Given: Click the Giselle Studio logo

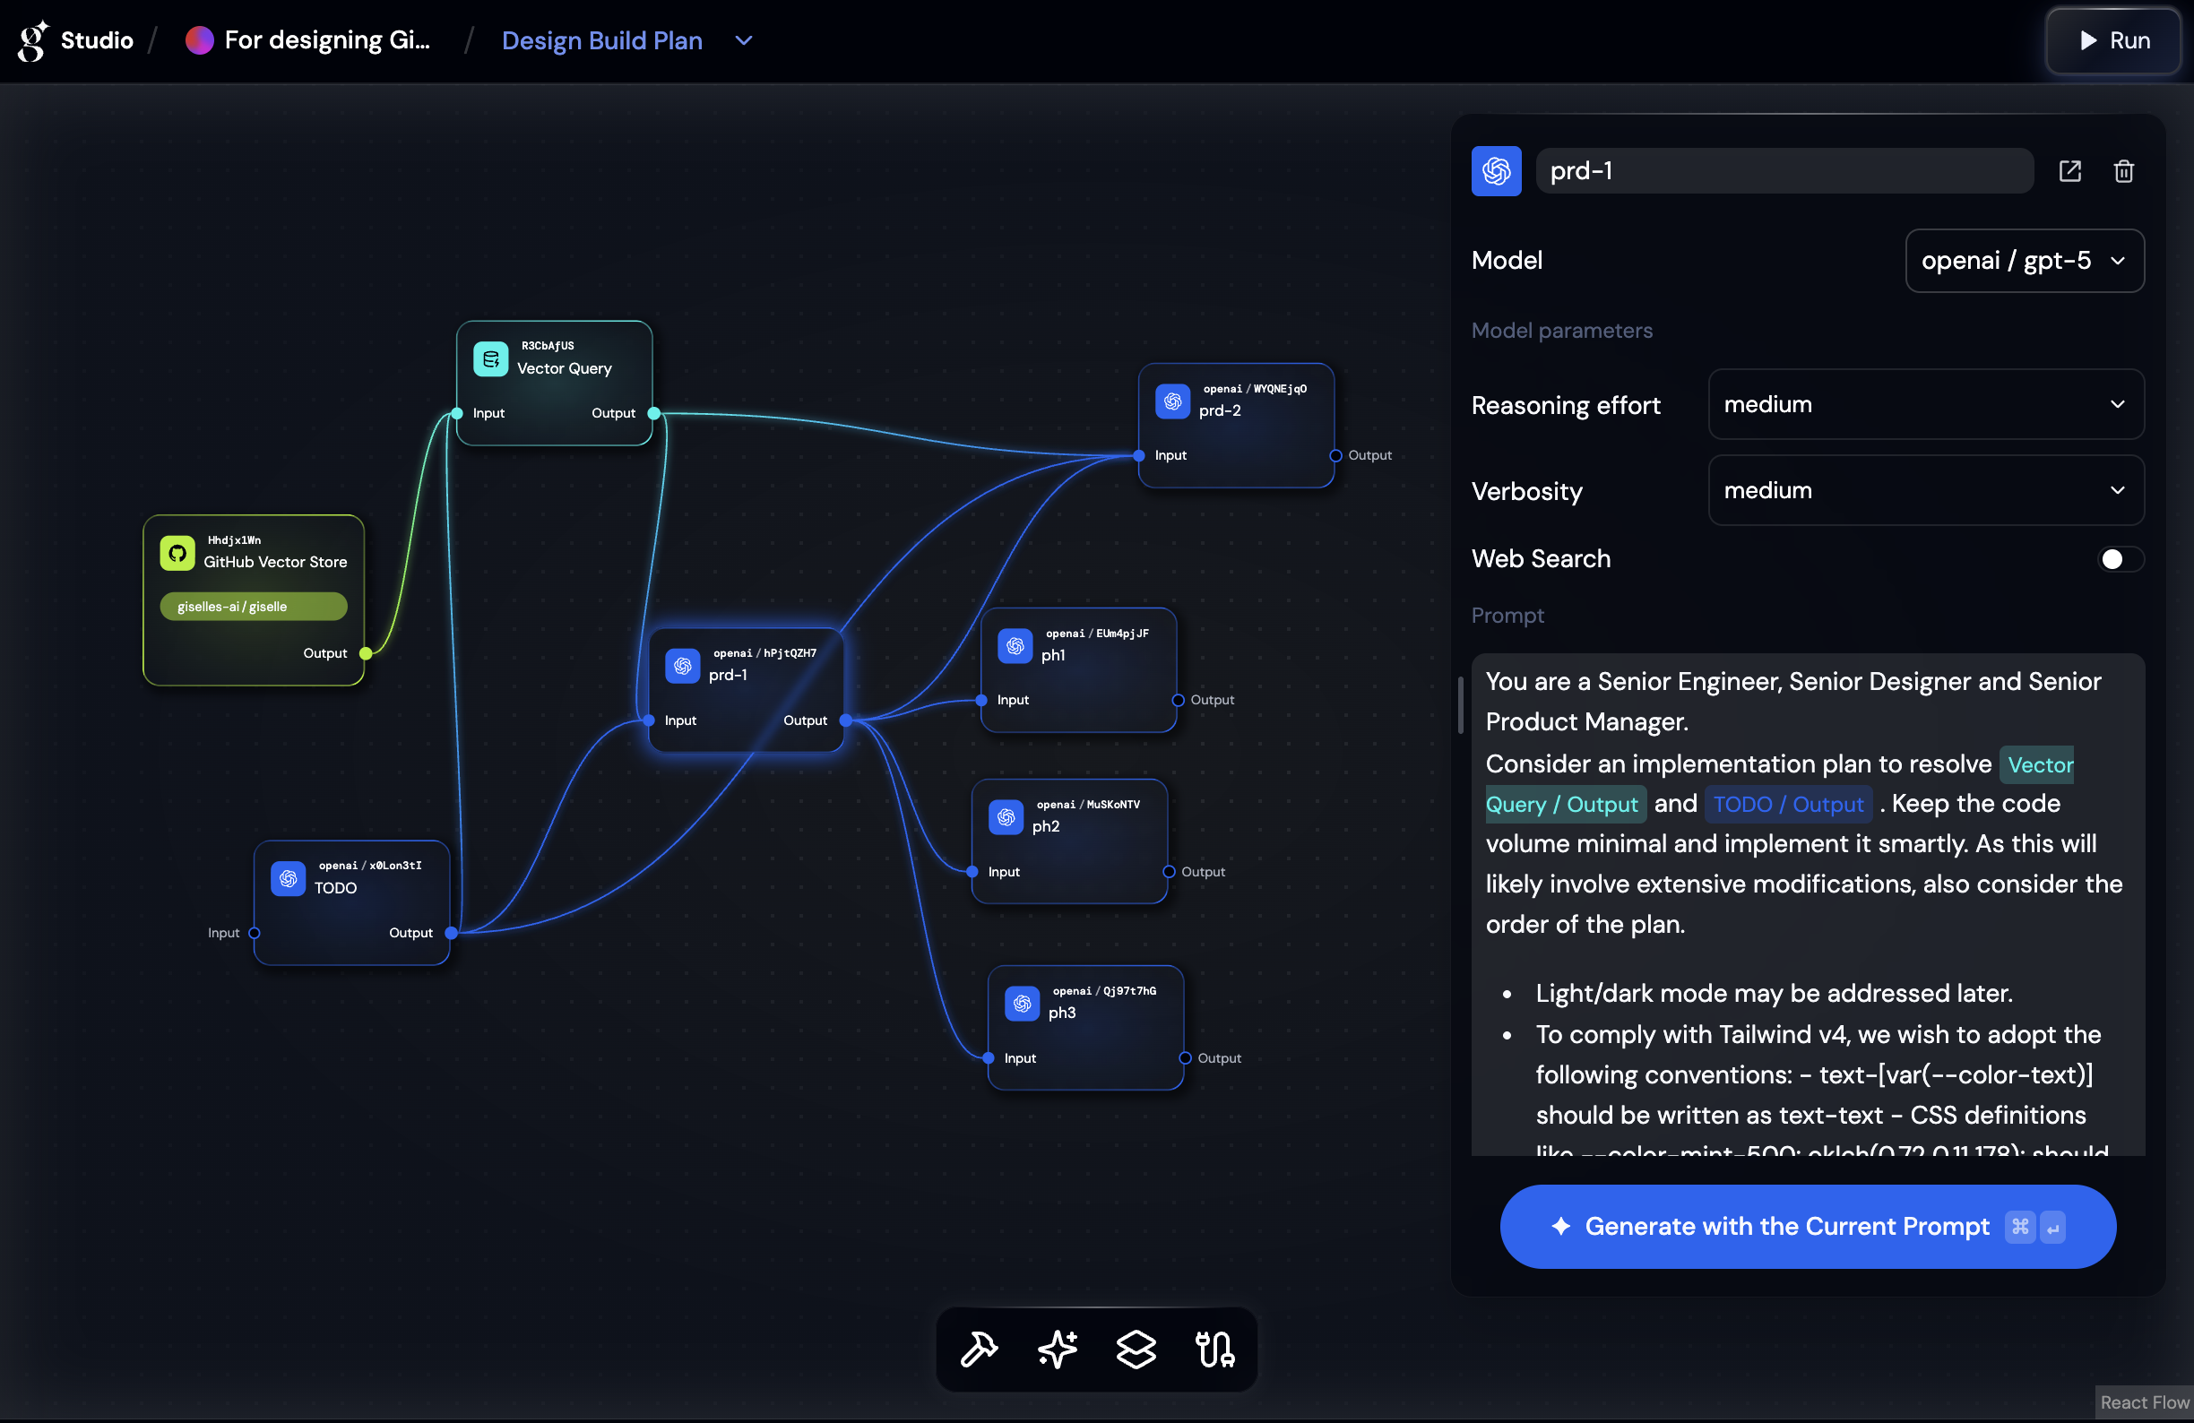Looking at the screenshot, I should click(x=30, y=40).
